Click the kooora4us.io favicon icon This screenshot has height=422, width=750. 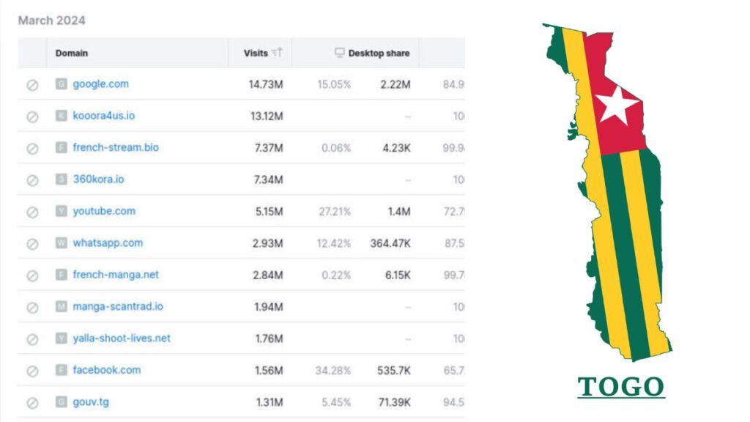click(x=62, y=115)
